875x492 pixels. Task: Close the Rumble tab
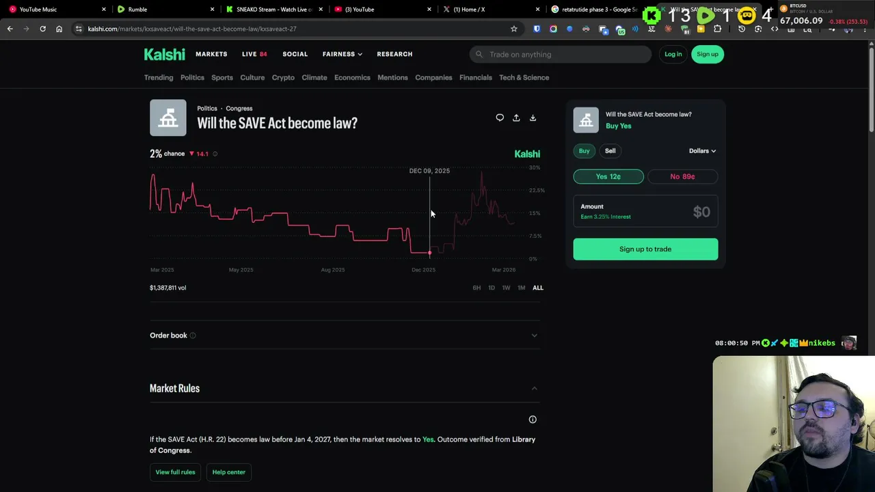[212, 10]
